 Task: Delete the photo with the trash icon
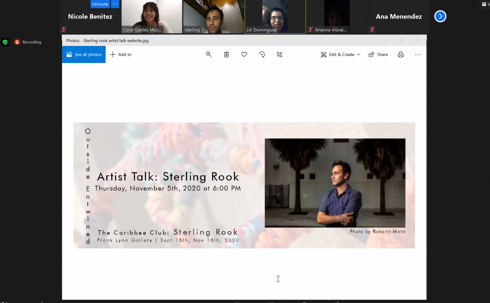coord(226,54)
